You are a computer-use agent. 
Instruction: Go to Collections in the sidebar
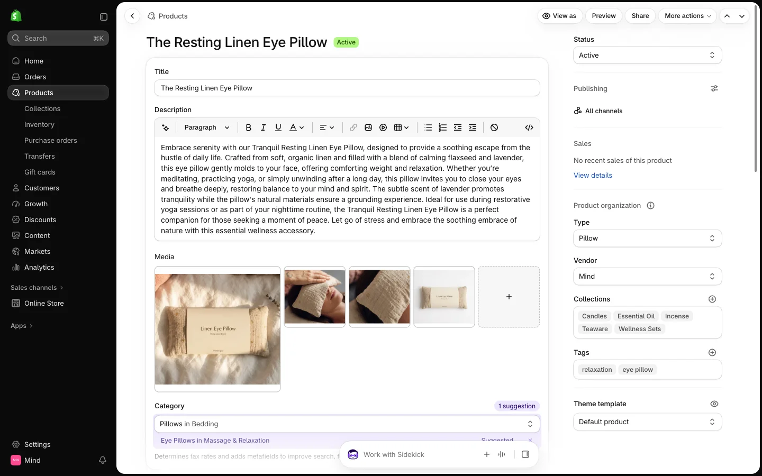(42, 108)
